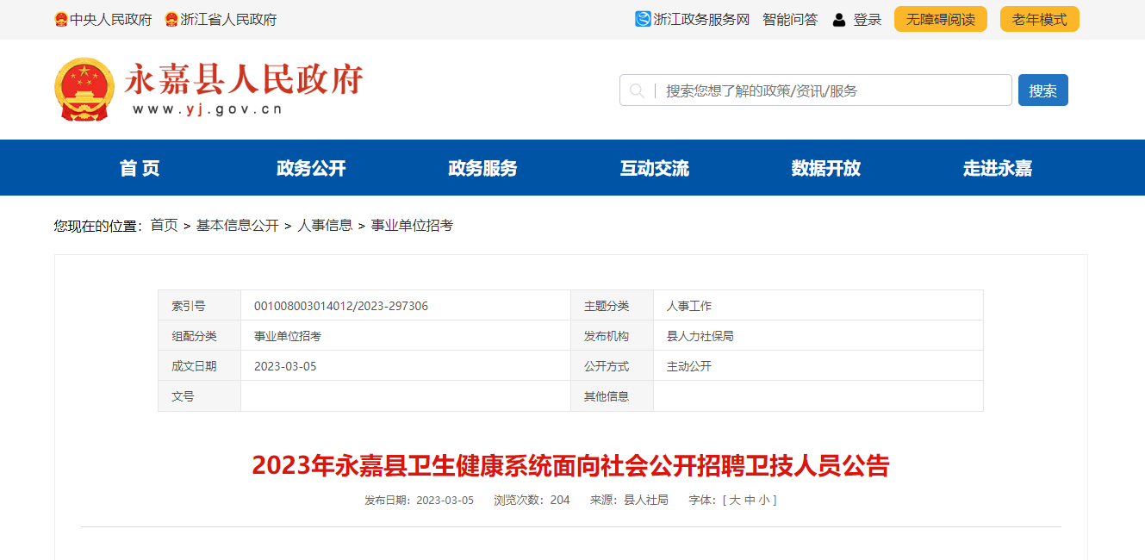Screen dimensions: 1145x560
Task: Click the 智能问答 link
Action: click(x=789, y=19)
